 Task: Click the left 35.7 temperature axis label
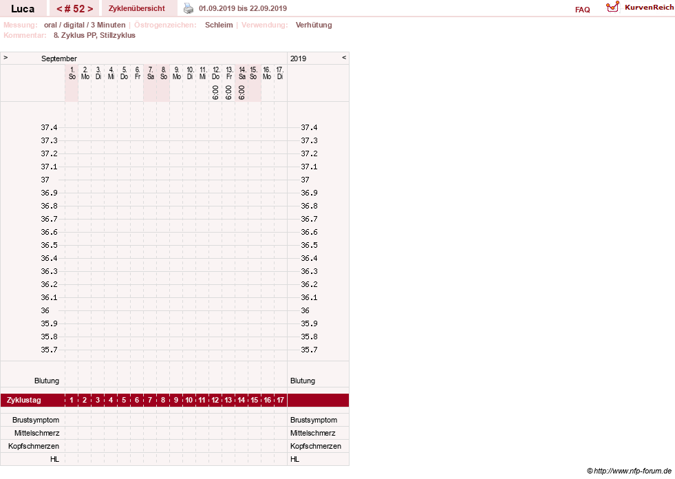coord(49,350)
